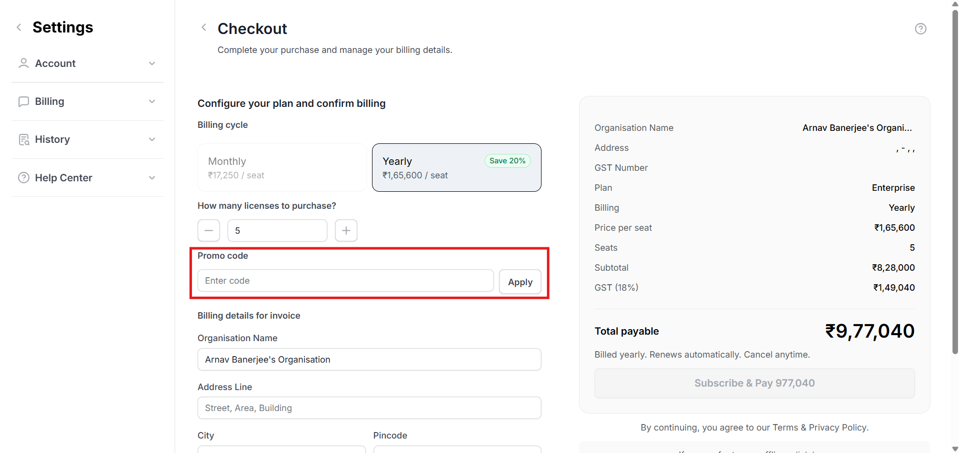Click the History document icon

point(23,139)
